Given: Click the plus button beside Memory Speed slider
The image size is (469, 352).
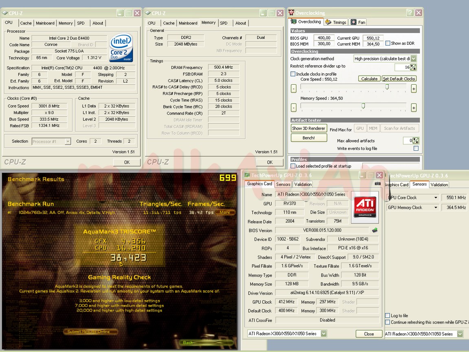Looking at the screenshot, I should point(414,108).
